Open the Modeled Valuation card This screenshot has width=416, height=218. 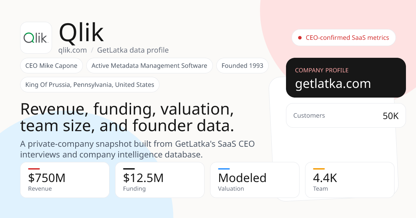(x=255, y=180)
